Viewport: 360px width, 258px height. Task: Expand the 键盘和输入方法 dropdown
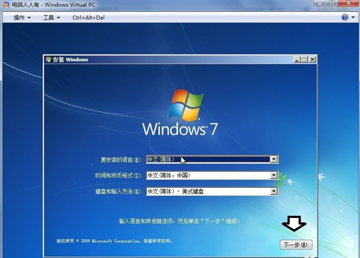point(274,191)
